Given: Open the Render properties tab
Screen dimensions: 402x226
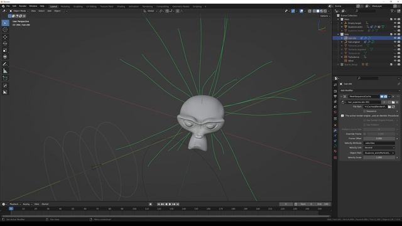Looking at the screenshot, I should [x=335, y=91].
